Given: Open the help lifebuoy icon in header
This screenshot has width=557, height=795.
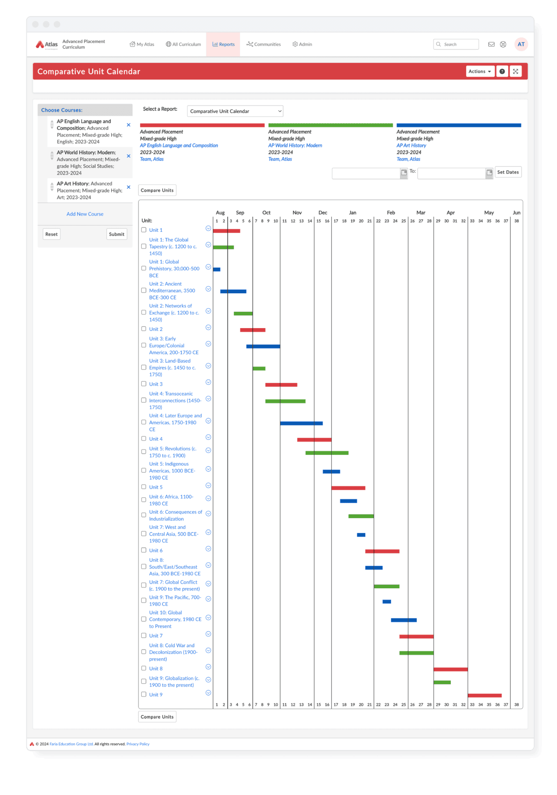Looking at the screenshot, I should pyautogui.click(x=503, y=44).
